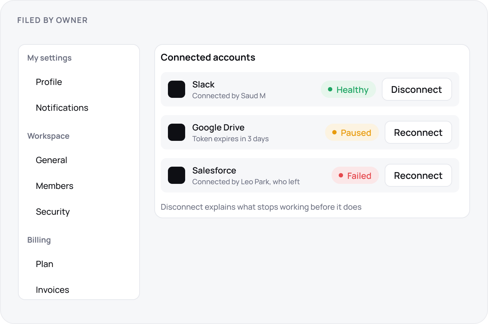Click the My settings section header

(50, 58)
